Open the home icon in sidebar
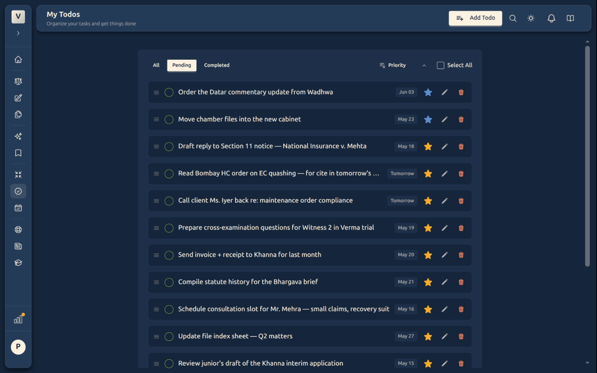 coord(18,60)
